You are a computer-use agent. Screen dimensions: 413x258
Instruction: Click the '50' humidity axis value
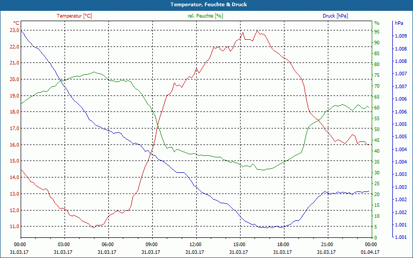(x=377, y=130)
